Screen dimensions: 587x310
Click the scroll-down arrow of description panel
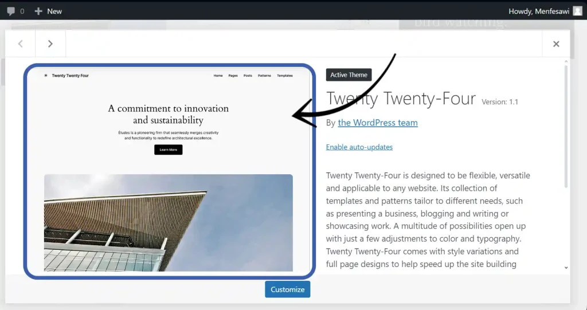click(566, 267)
